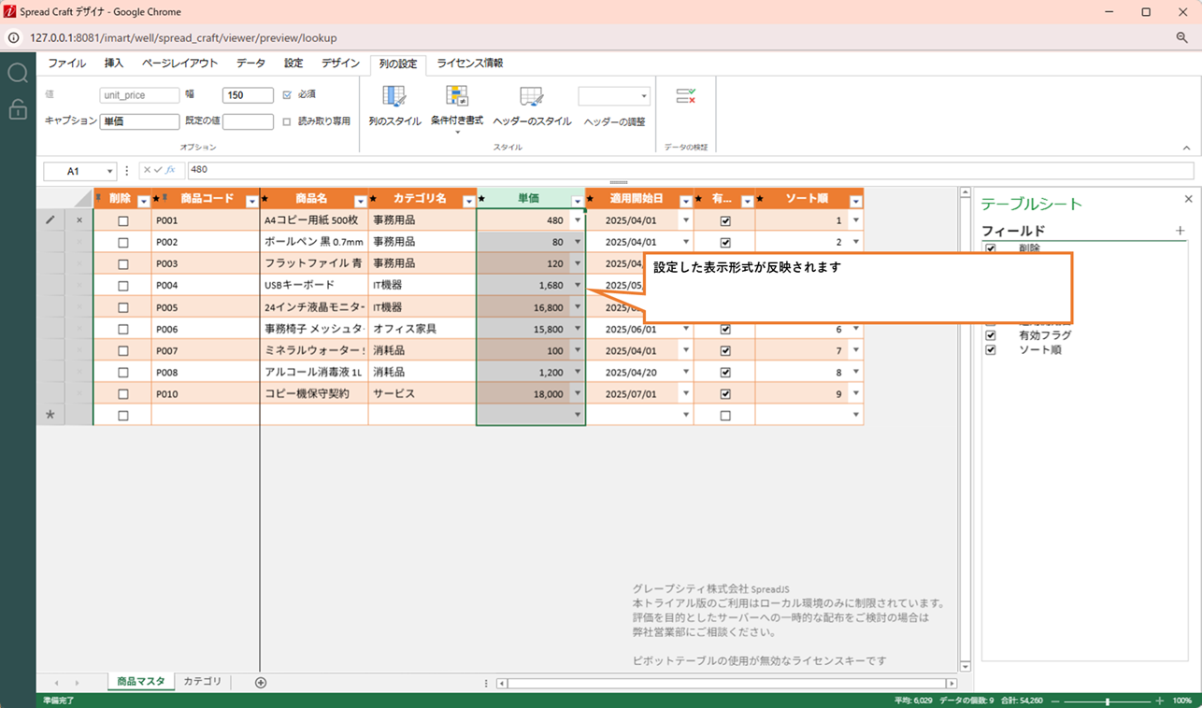
Task: Open the filter dropdown on the 商品名 header
Action: coord(361,202)
